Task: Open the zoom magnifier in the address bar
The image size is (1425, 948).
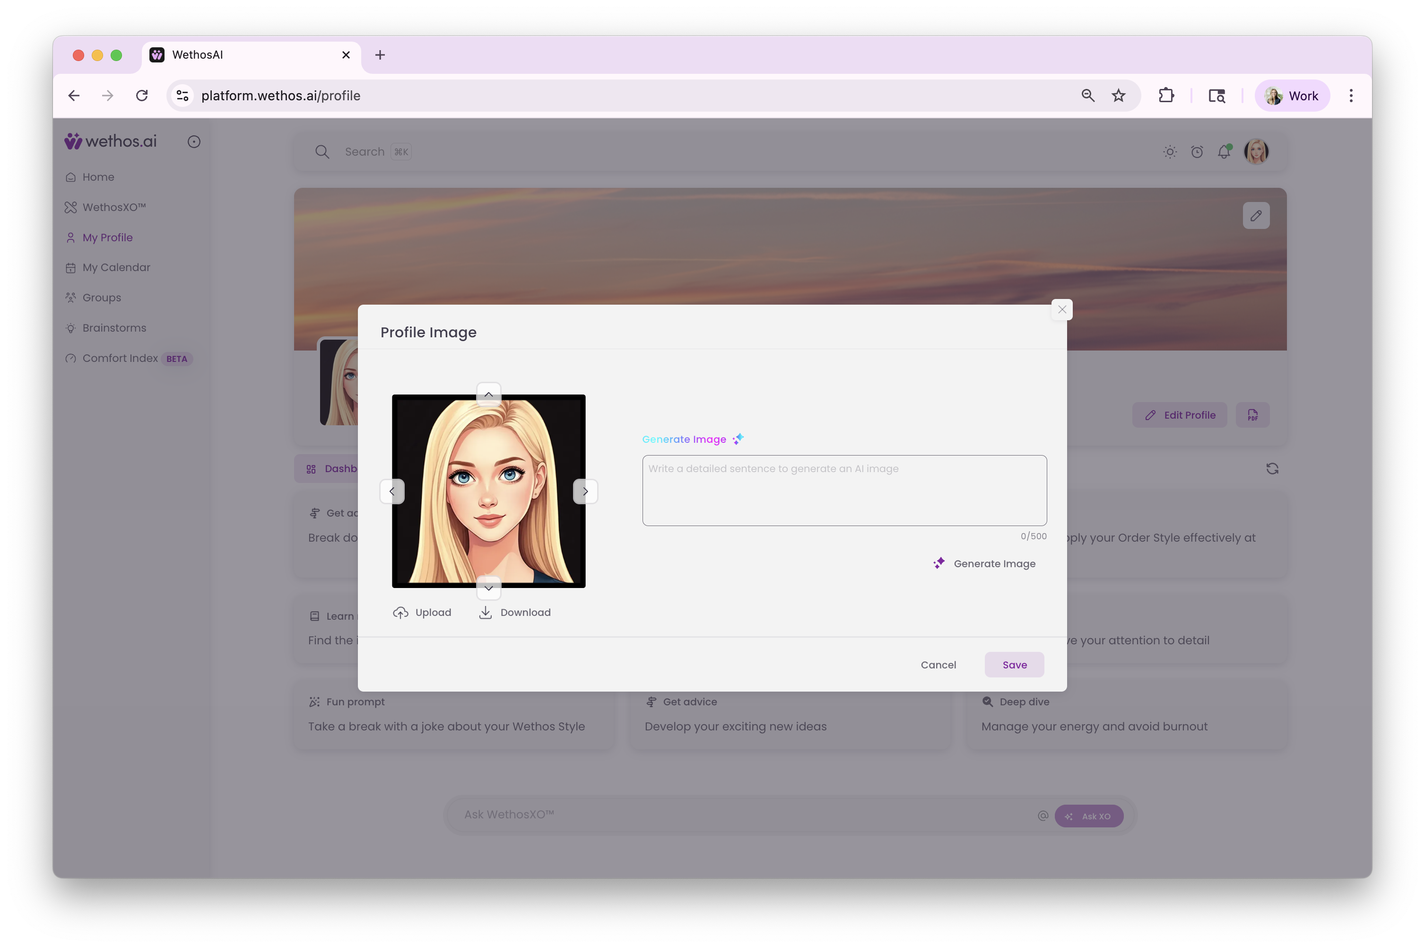Action: [x=1087, y=96]
